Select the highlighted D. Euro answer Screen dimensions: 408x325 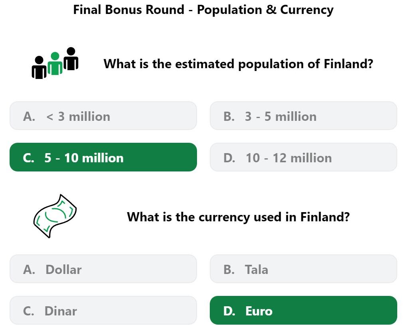pyautogui.click(x=304, y=310)
